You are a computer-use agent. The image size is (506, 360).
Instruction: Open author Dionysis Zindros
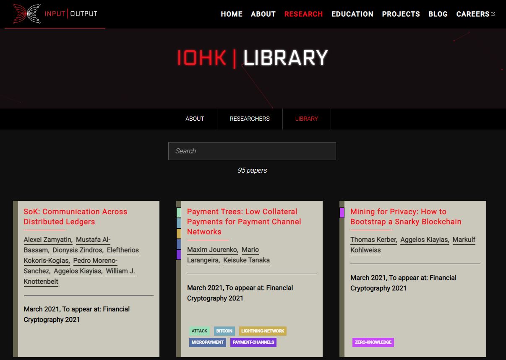click(78, 250)
